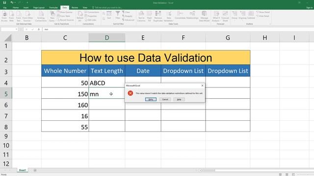Click the new sheet plus icon
The image size is (314, 176).
[x=35, y=170]
